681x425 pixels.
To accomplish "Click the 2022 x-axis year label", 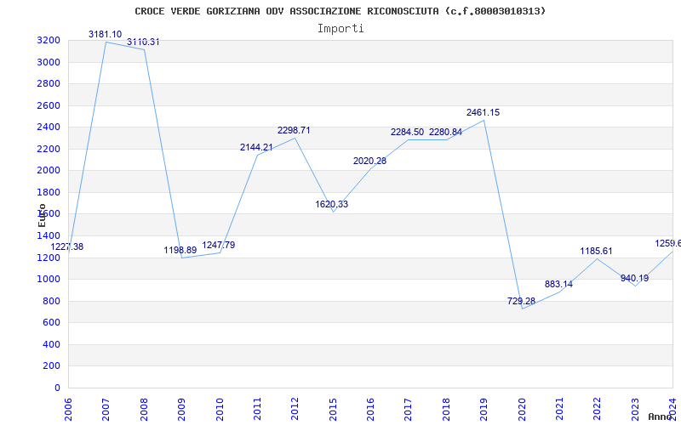I will (x=598, y=409).
